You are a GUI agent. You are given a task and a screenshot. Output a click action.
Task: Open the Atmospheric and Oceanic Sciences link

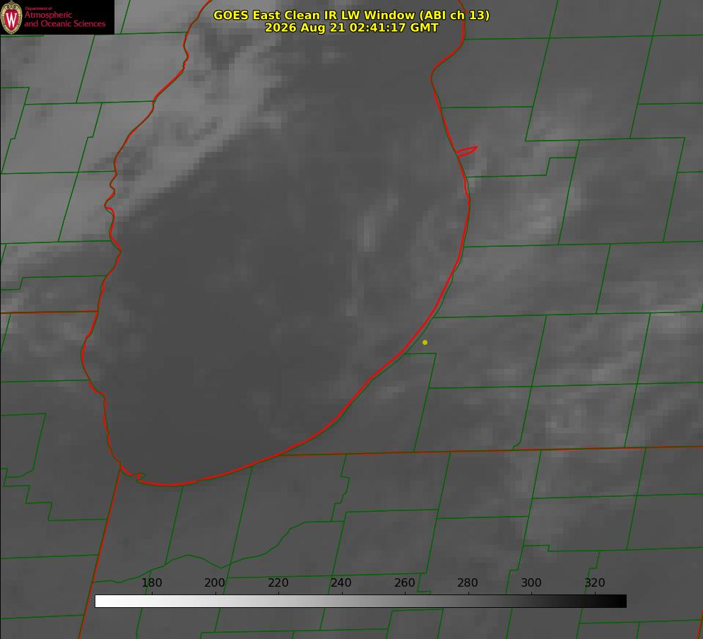(x=64, y=19)
